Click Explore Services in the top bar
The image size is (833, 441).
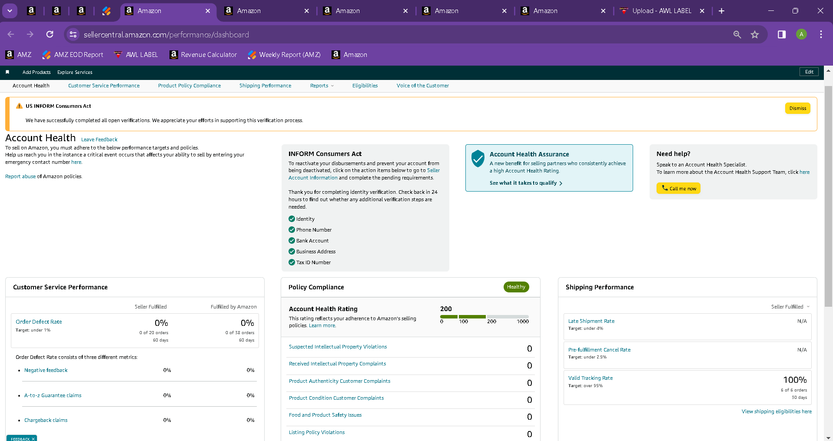(x=75, y=72)
